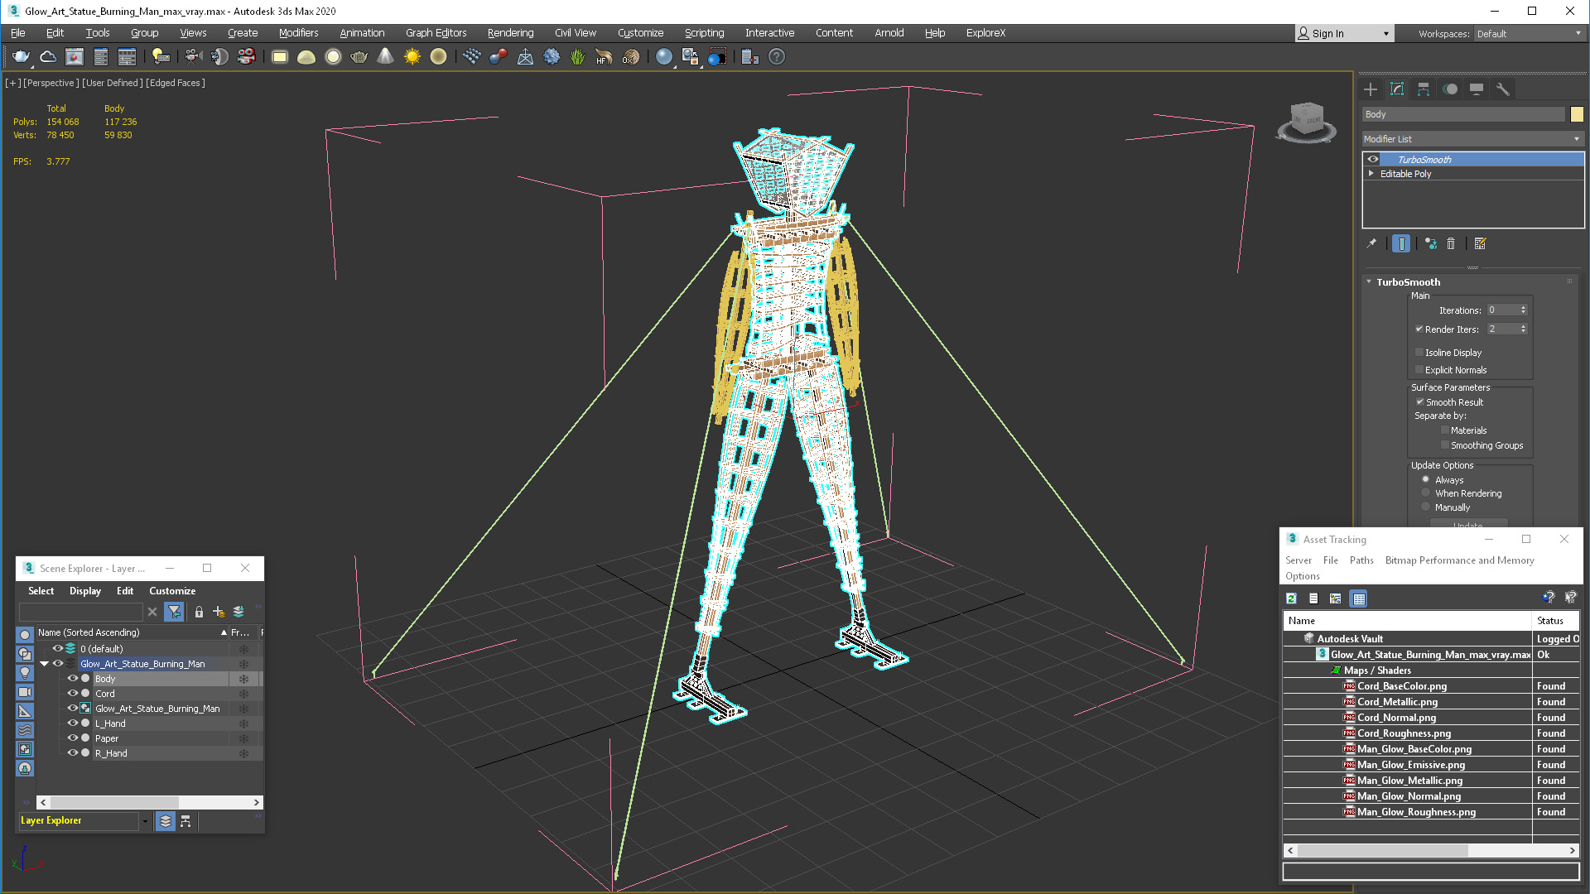
Task: Click the ViewCube in the viewport
Action: click(x=1307, y=122)
